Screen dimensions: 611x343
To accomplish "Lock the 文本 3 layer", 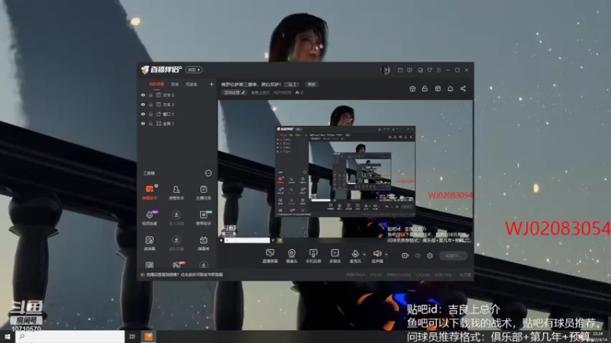I will 150,104.
